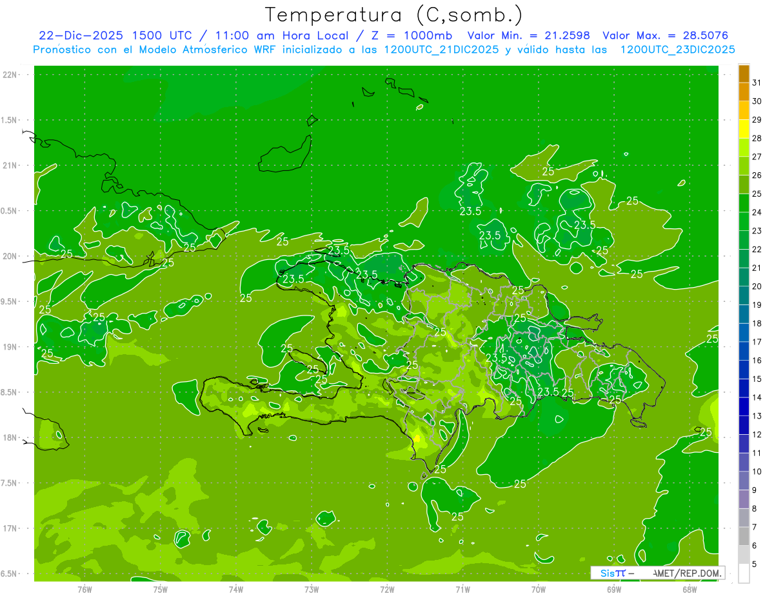Click the legend value "20"
This screenshot has height=598, width=774.
[757, 286]
